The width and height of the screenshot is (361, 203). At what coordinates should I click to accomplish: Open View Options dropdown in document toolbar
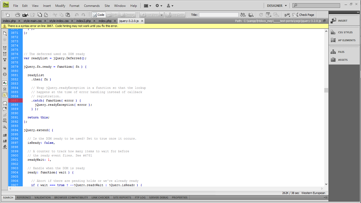coord(269,15)
